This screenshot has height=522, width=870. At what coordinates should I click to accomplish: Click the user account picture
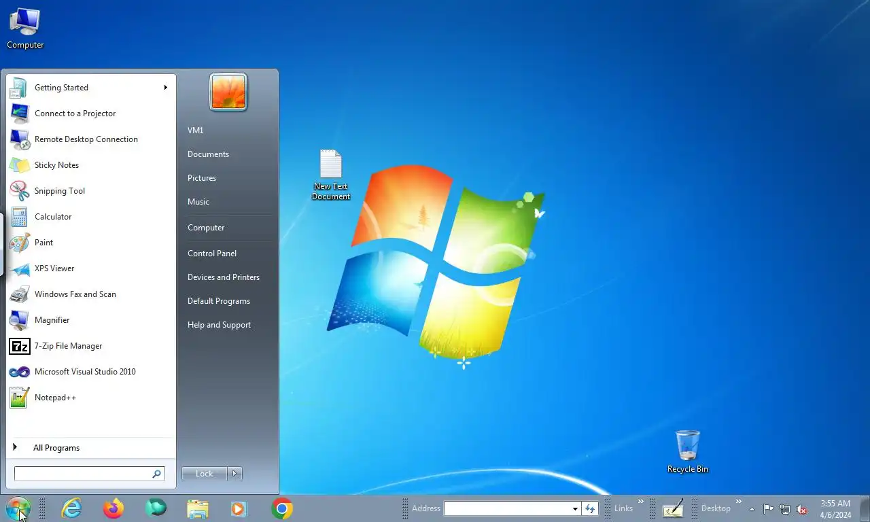pos(228,92)
